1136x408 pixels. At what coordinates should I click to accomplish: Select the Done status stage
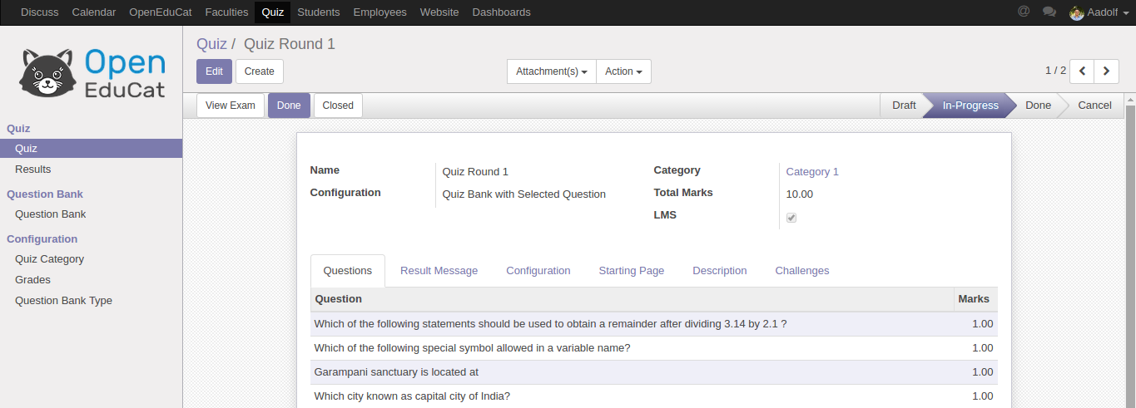coord(1038,106)
